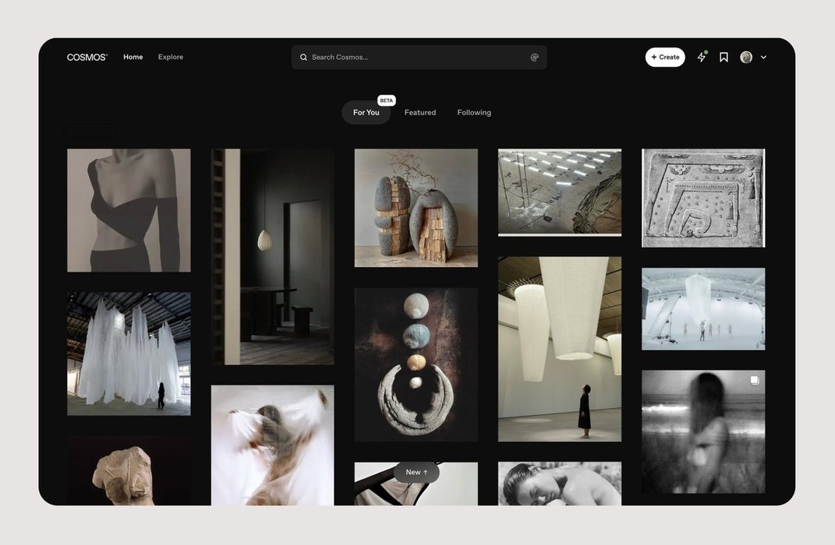835x545 pixels.
Task: Click the New posts pill button
Action: point(416,473)
